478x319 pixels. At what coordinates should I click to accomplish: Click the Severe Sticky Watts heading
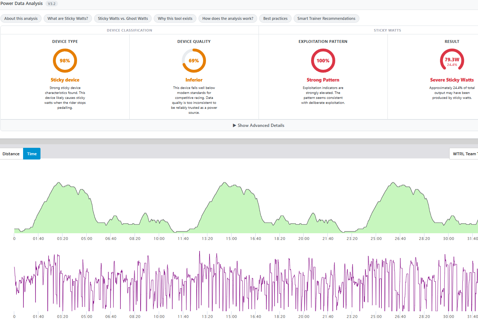pyautogui.click(x=452, y=80)
